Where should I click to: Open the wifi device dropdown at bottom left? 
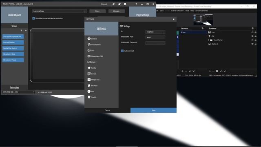tap(18, 92)
